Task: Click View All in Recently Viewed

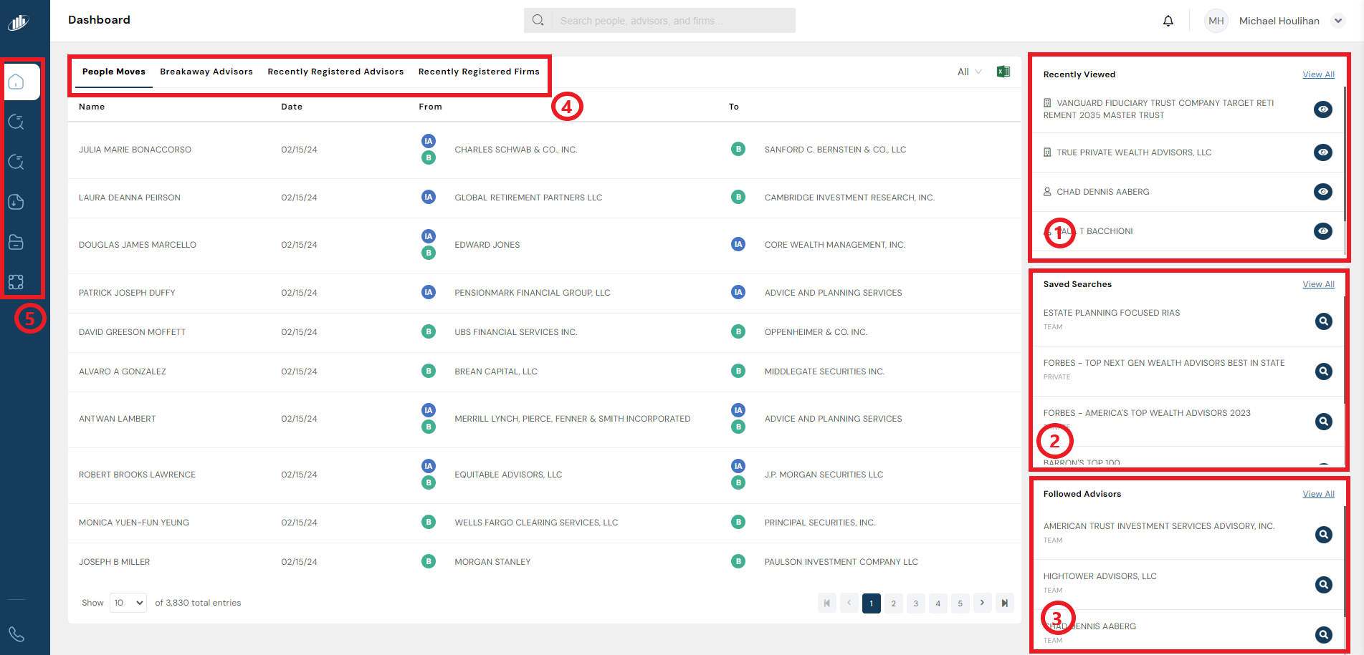Action: 1318,74
